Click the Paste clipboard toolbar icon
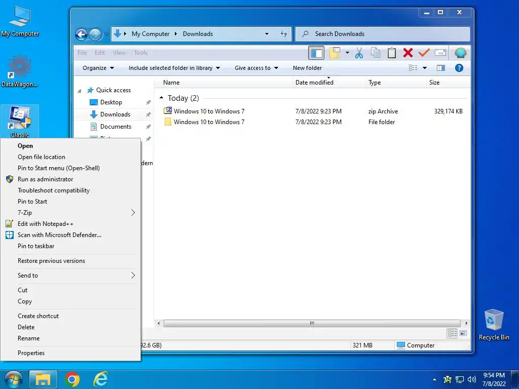 (x=392, y=53)
